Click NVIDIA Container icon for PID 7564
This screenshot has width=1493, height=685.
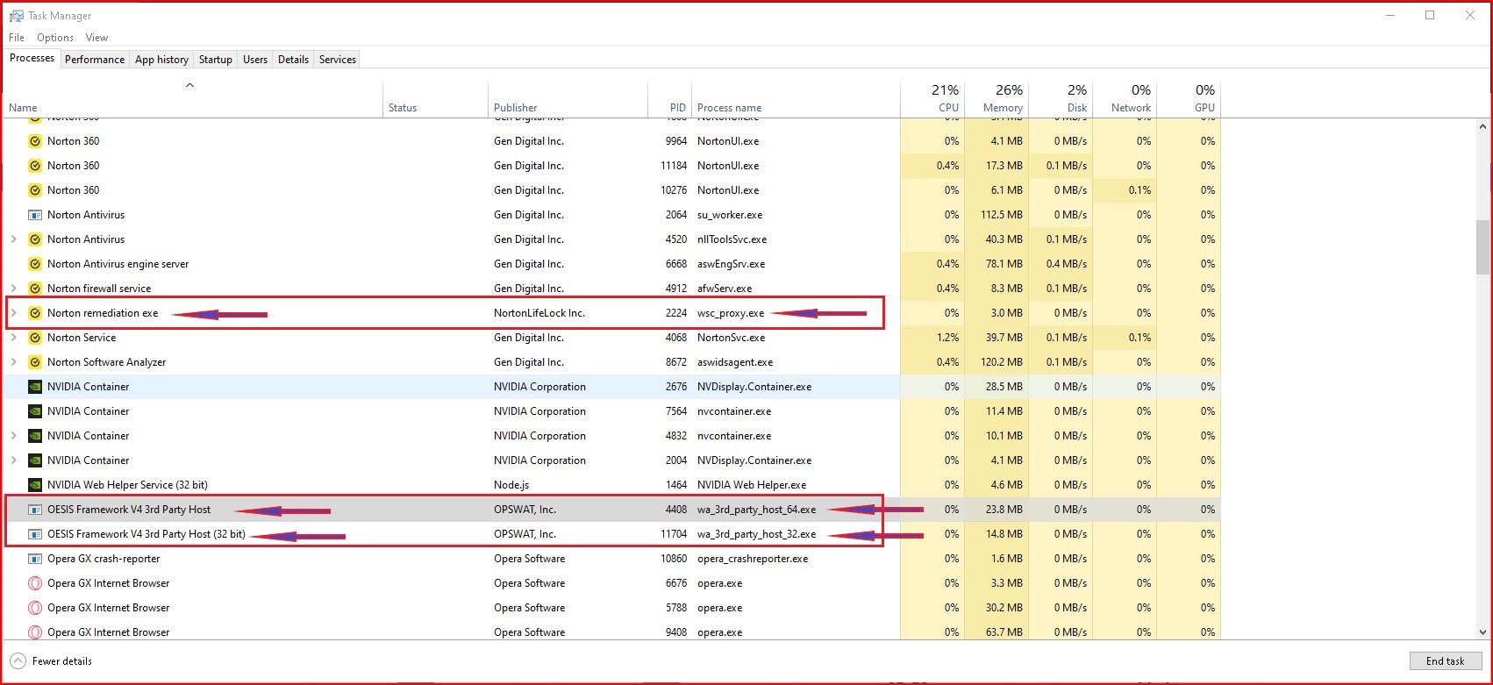[35, 411]
